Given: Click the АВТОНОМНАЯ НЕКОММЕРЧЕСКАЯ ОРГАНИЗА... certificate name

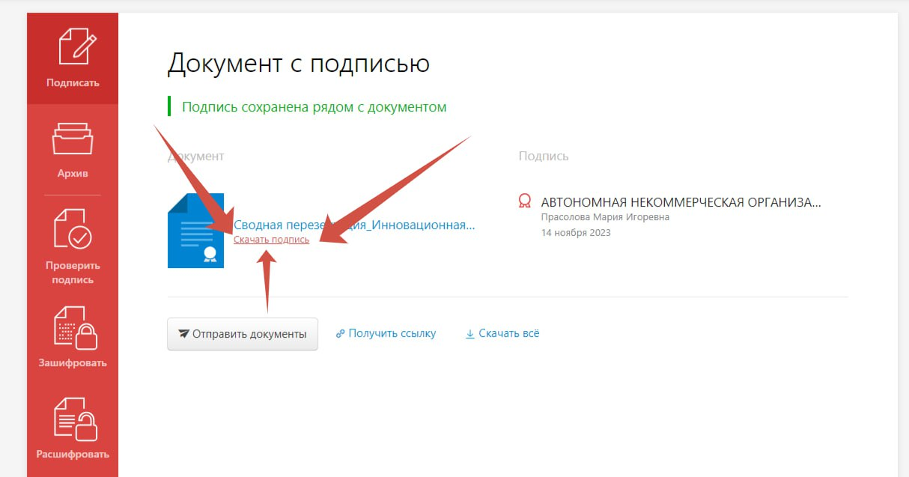Looking at the screenshot, I should pyautogui.click(x=681, y=202).
